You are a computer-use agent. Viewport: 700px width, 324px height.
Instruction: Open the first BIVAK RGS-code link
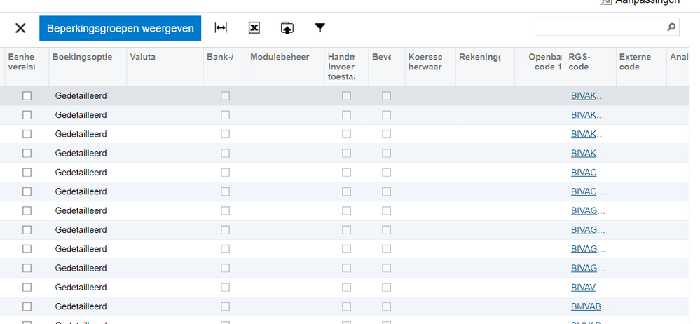point(587,95)
